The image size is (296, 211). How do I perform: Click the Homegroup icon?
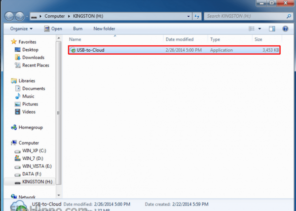coord(14,128)
